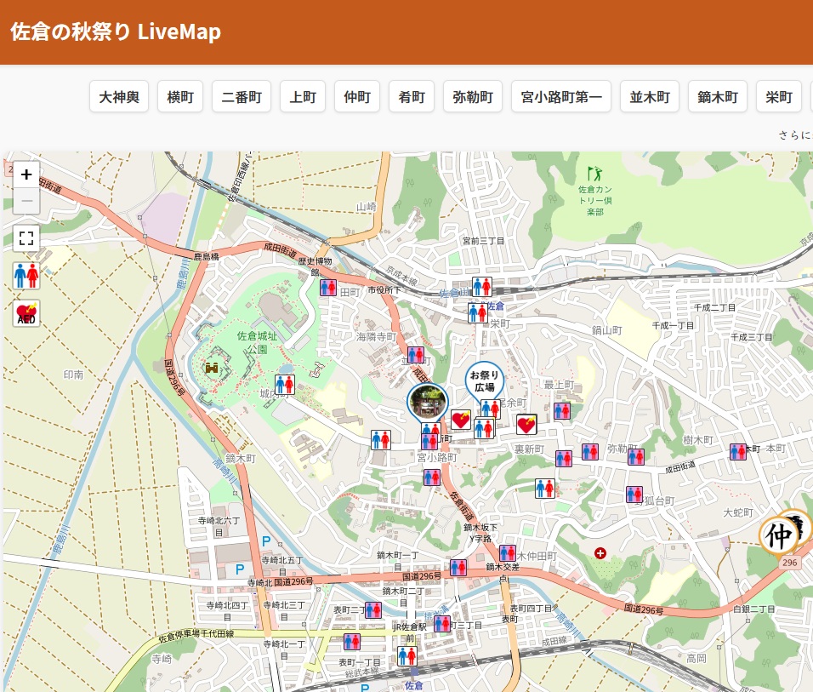This screenshot has height=692, width=813.
Task: Toggle restroom markers layer button
Action: click(26, 276)
